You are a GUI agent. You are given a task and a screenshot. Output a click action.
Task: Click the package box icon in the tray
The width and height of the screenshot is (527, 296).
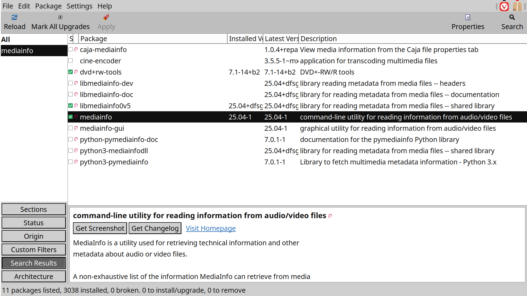coord(517,6)
